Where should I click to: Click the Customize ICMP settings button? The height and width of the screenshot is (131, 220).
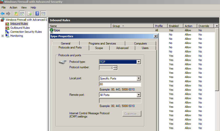132,114
